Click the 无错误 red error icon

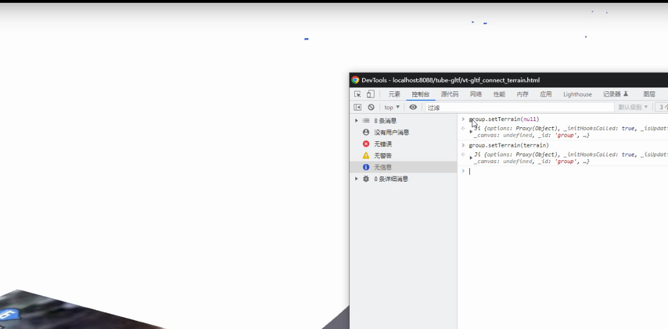click(x=366, y=143)
